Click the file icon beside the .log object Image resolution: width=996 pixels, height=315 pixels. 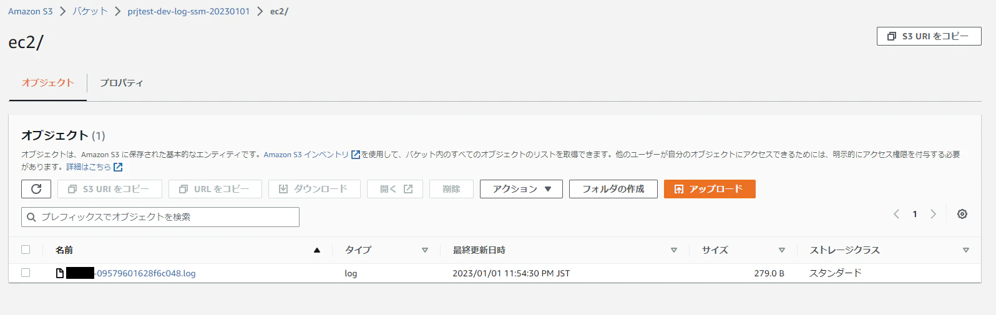click(x=60, y=273)
